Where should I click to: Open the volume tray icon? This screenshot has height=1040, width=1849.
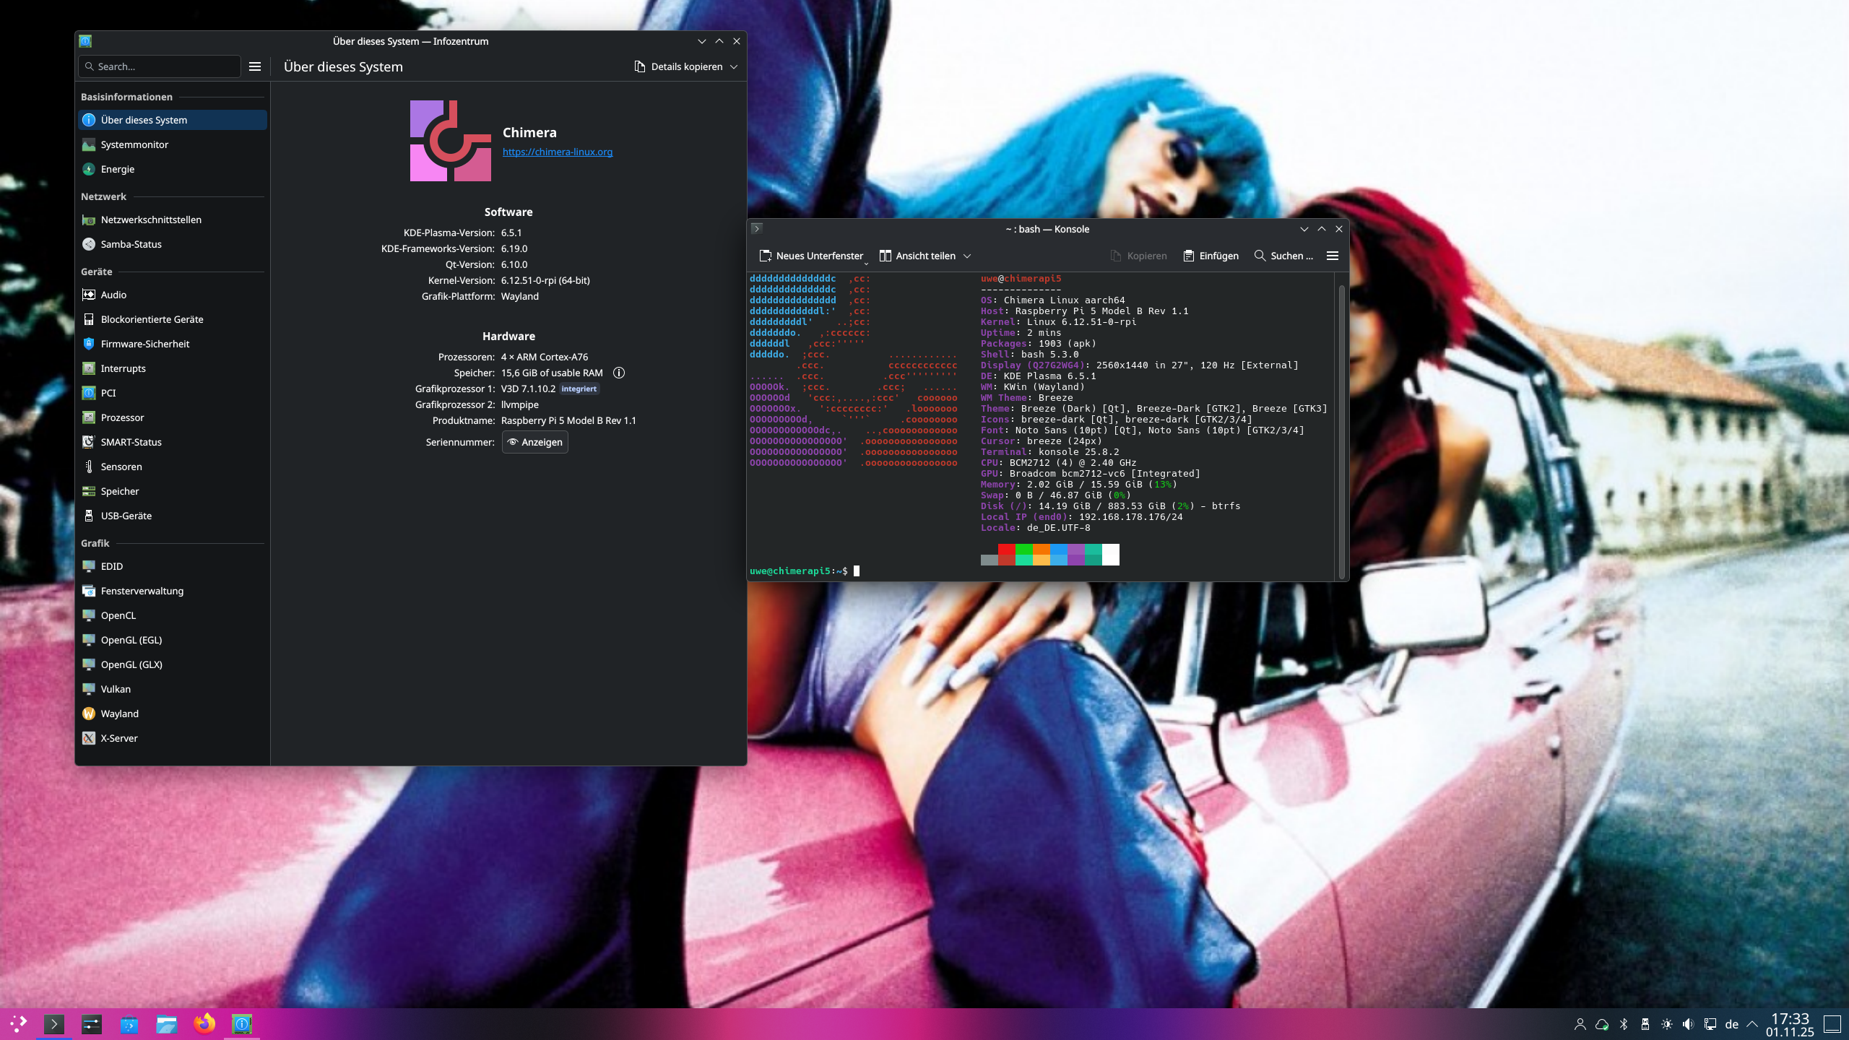[1688, 1024]
